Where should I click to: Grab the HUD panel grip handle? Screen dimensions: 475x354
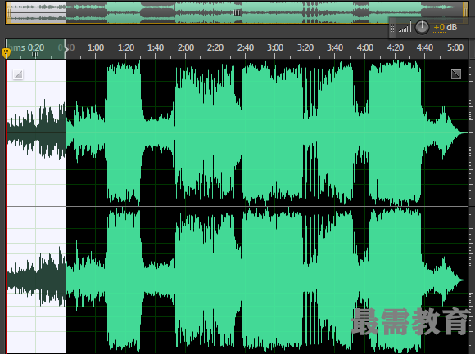click(392, 28)
